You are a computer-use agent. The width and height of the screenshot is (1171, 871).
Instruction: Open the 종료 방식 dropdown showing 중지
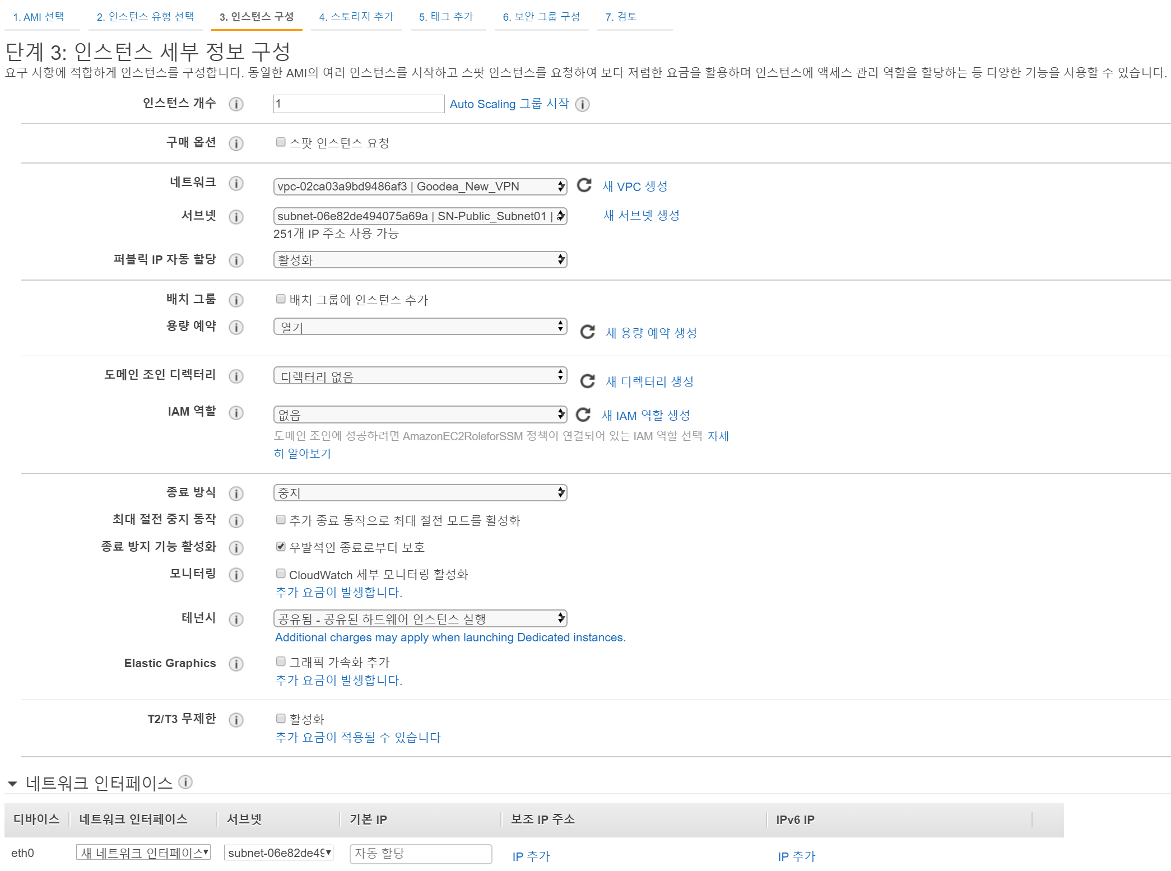pyautogui.click(x=420, y=493)
